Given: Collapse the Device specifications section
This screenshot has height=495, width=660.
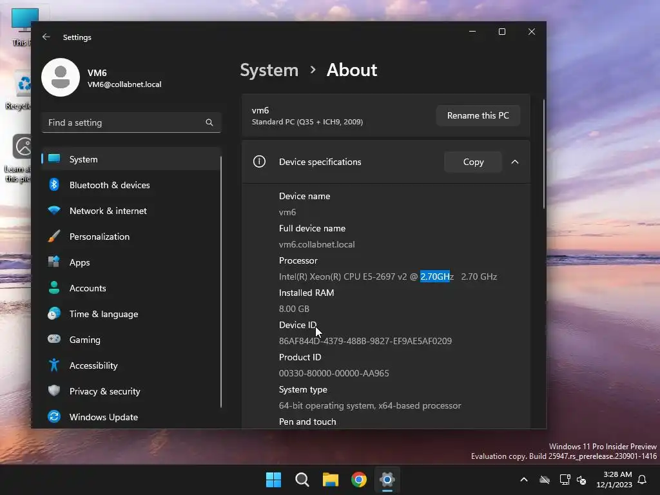Looking at the screenshot, I should coord(515,162).
